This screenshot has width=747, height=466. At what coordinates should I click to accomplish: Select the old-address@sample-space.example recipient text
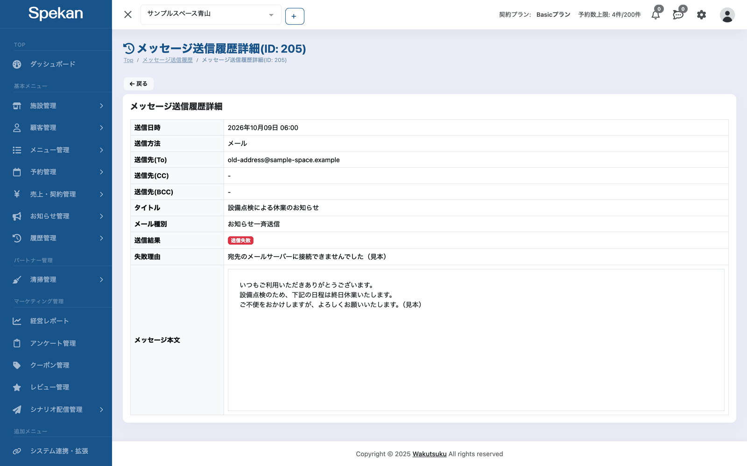pyautogui.click(x=284, y=160)
